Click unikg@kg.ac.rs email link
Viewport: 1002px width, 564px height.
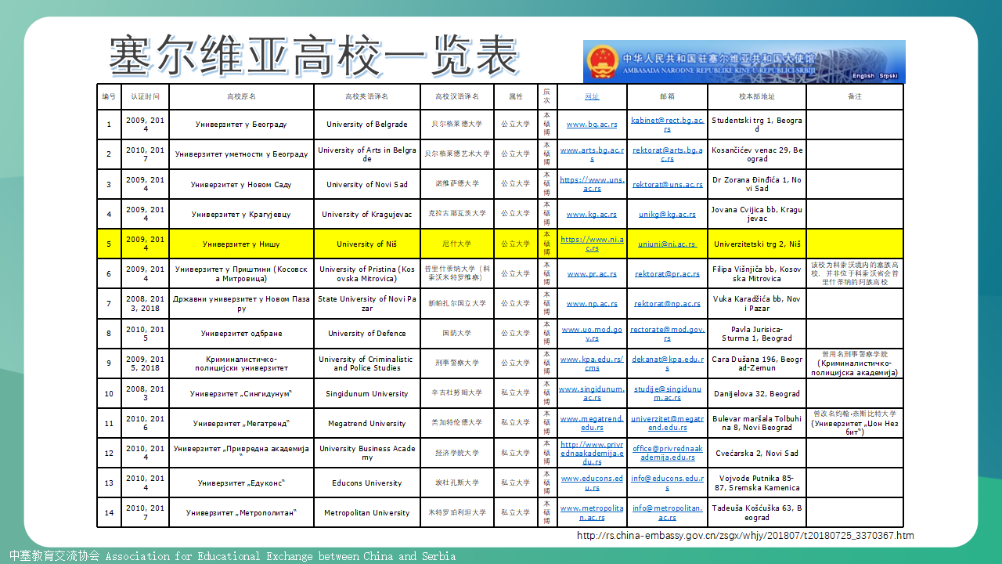tap(667, 214)
